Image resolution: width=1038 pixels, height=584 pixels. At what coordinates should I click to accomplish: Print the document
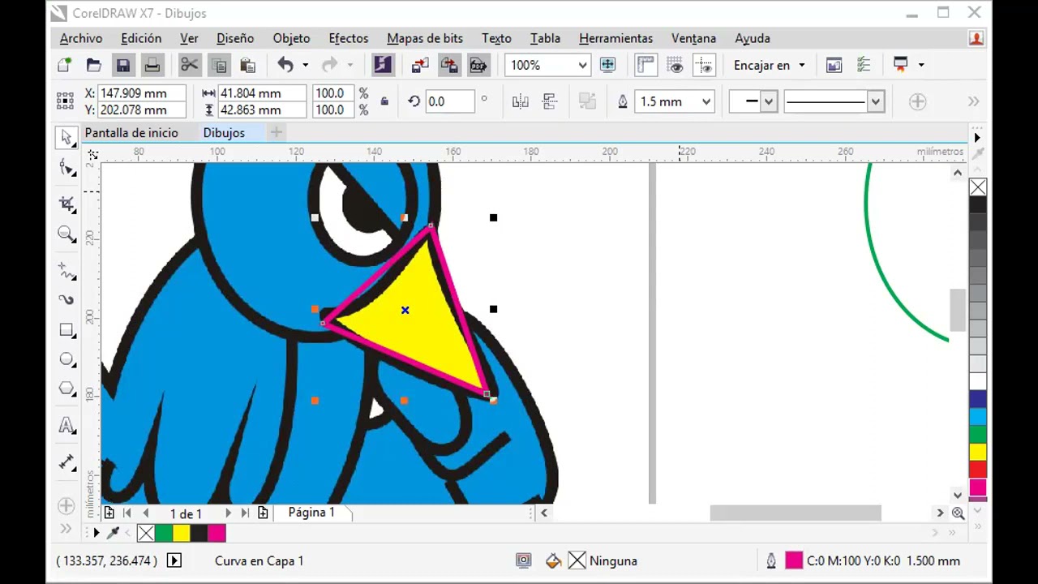tap(152, 65)
